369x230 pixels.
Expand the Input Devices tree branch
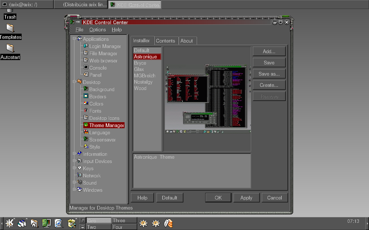(x=74, y=161)
